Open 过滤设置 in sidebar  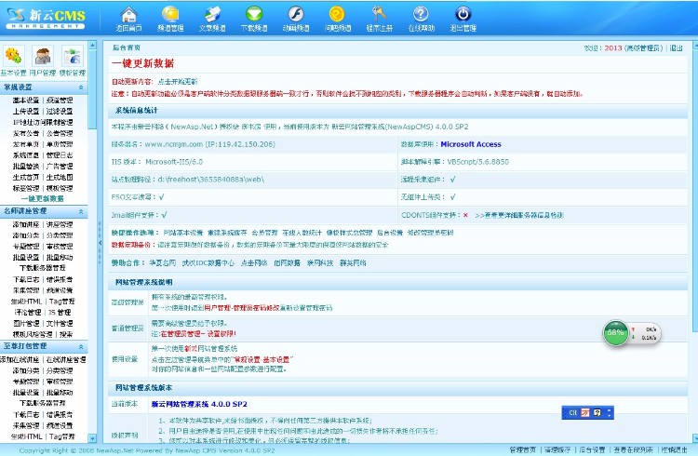pyautogui.click(x=60, y=112)
